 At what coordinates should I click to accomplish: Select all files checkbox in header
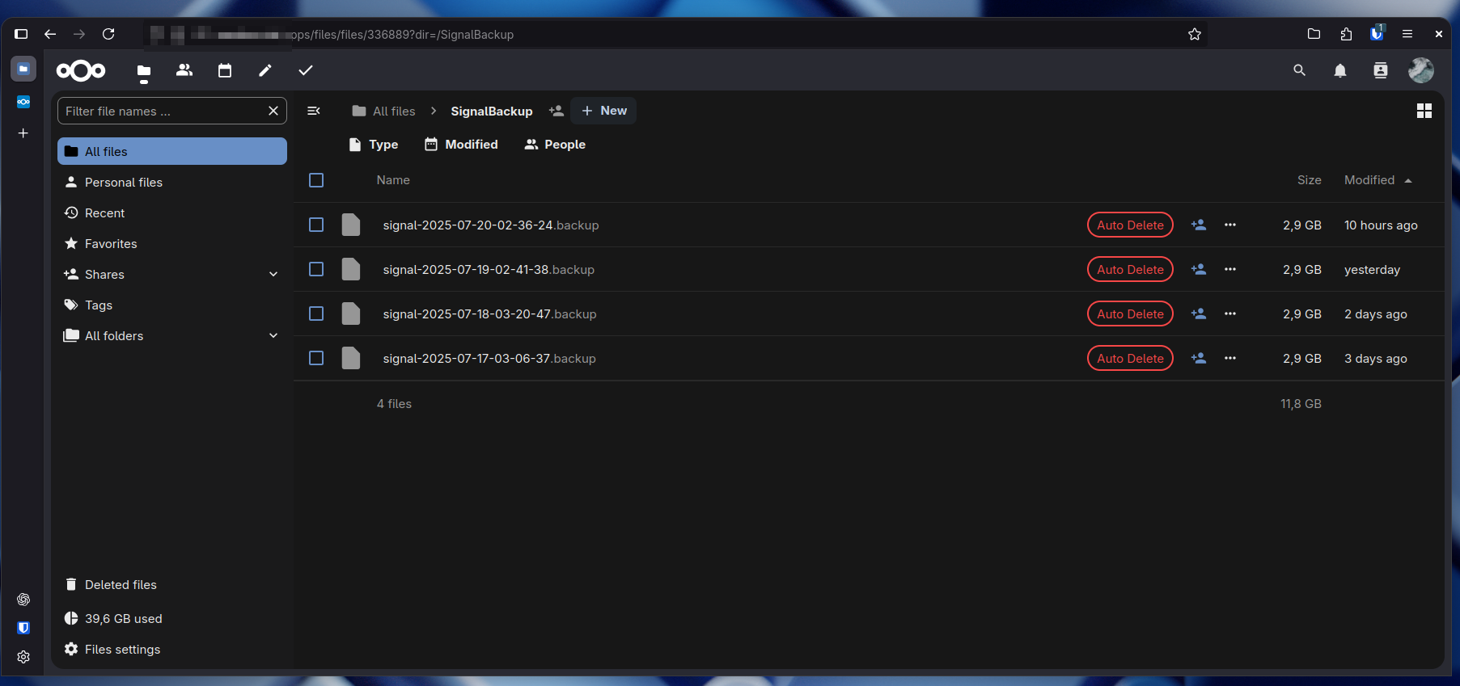316,180
